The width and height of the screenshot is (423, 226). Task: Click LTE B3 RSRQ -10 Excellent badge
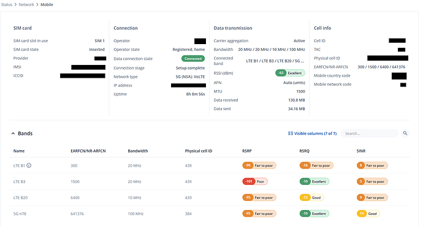click(314, 181)
